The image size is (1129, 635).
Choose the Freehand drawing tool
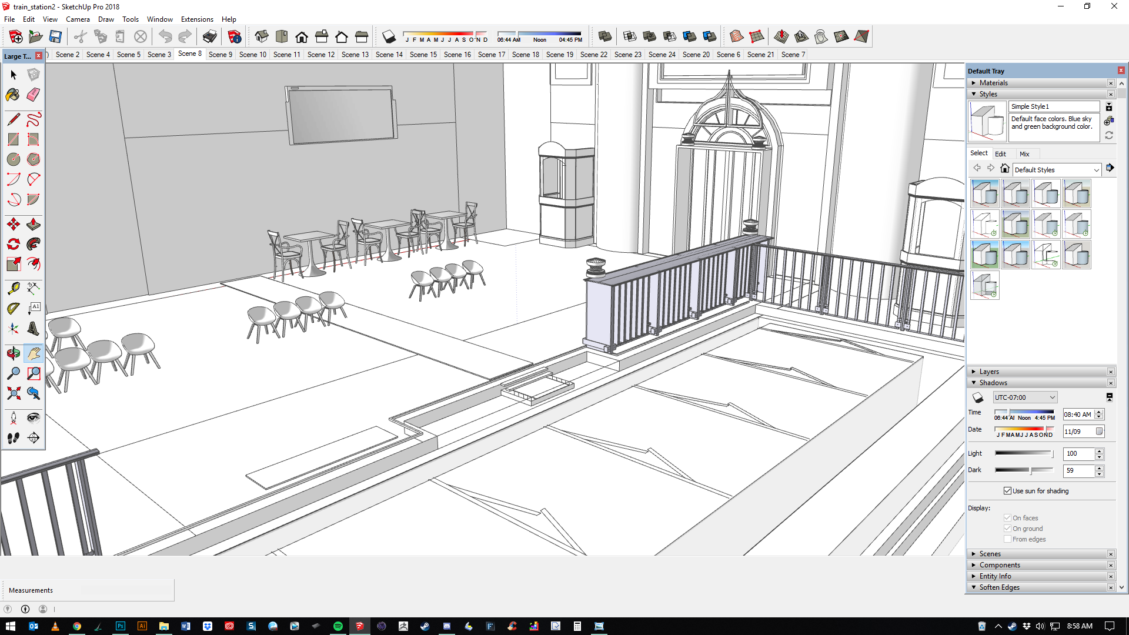(x=34, y=120)
